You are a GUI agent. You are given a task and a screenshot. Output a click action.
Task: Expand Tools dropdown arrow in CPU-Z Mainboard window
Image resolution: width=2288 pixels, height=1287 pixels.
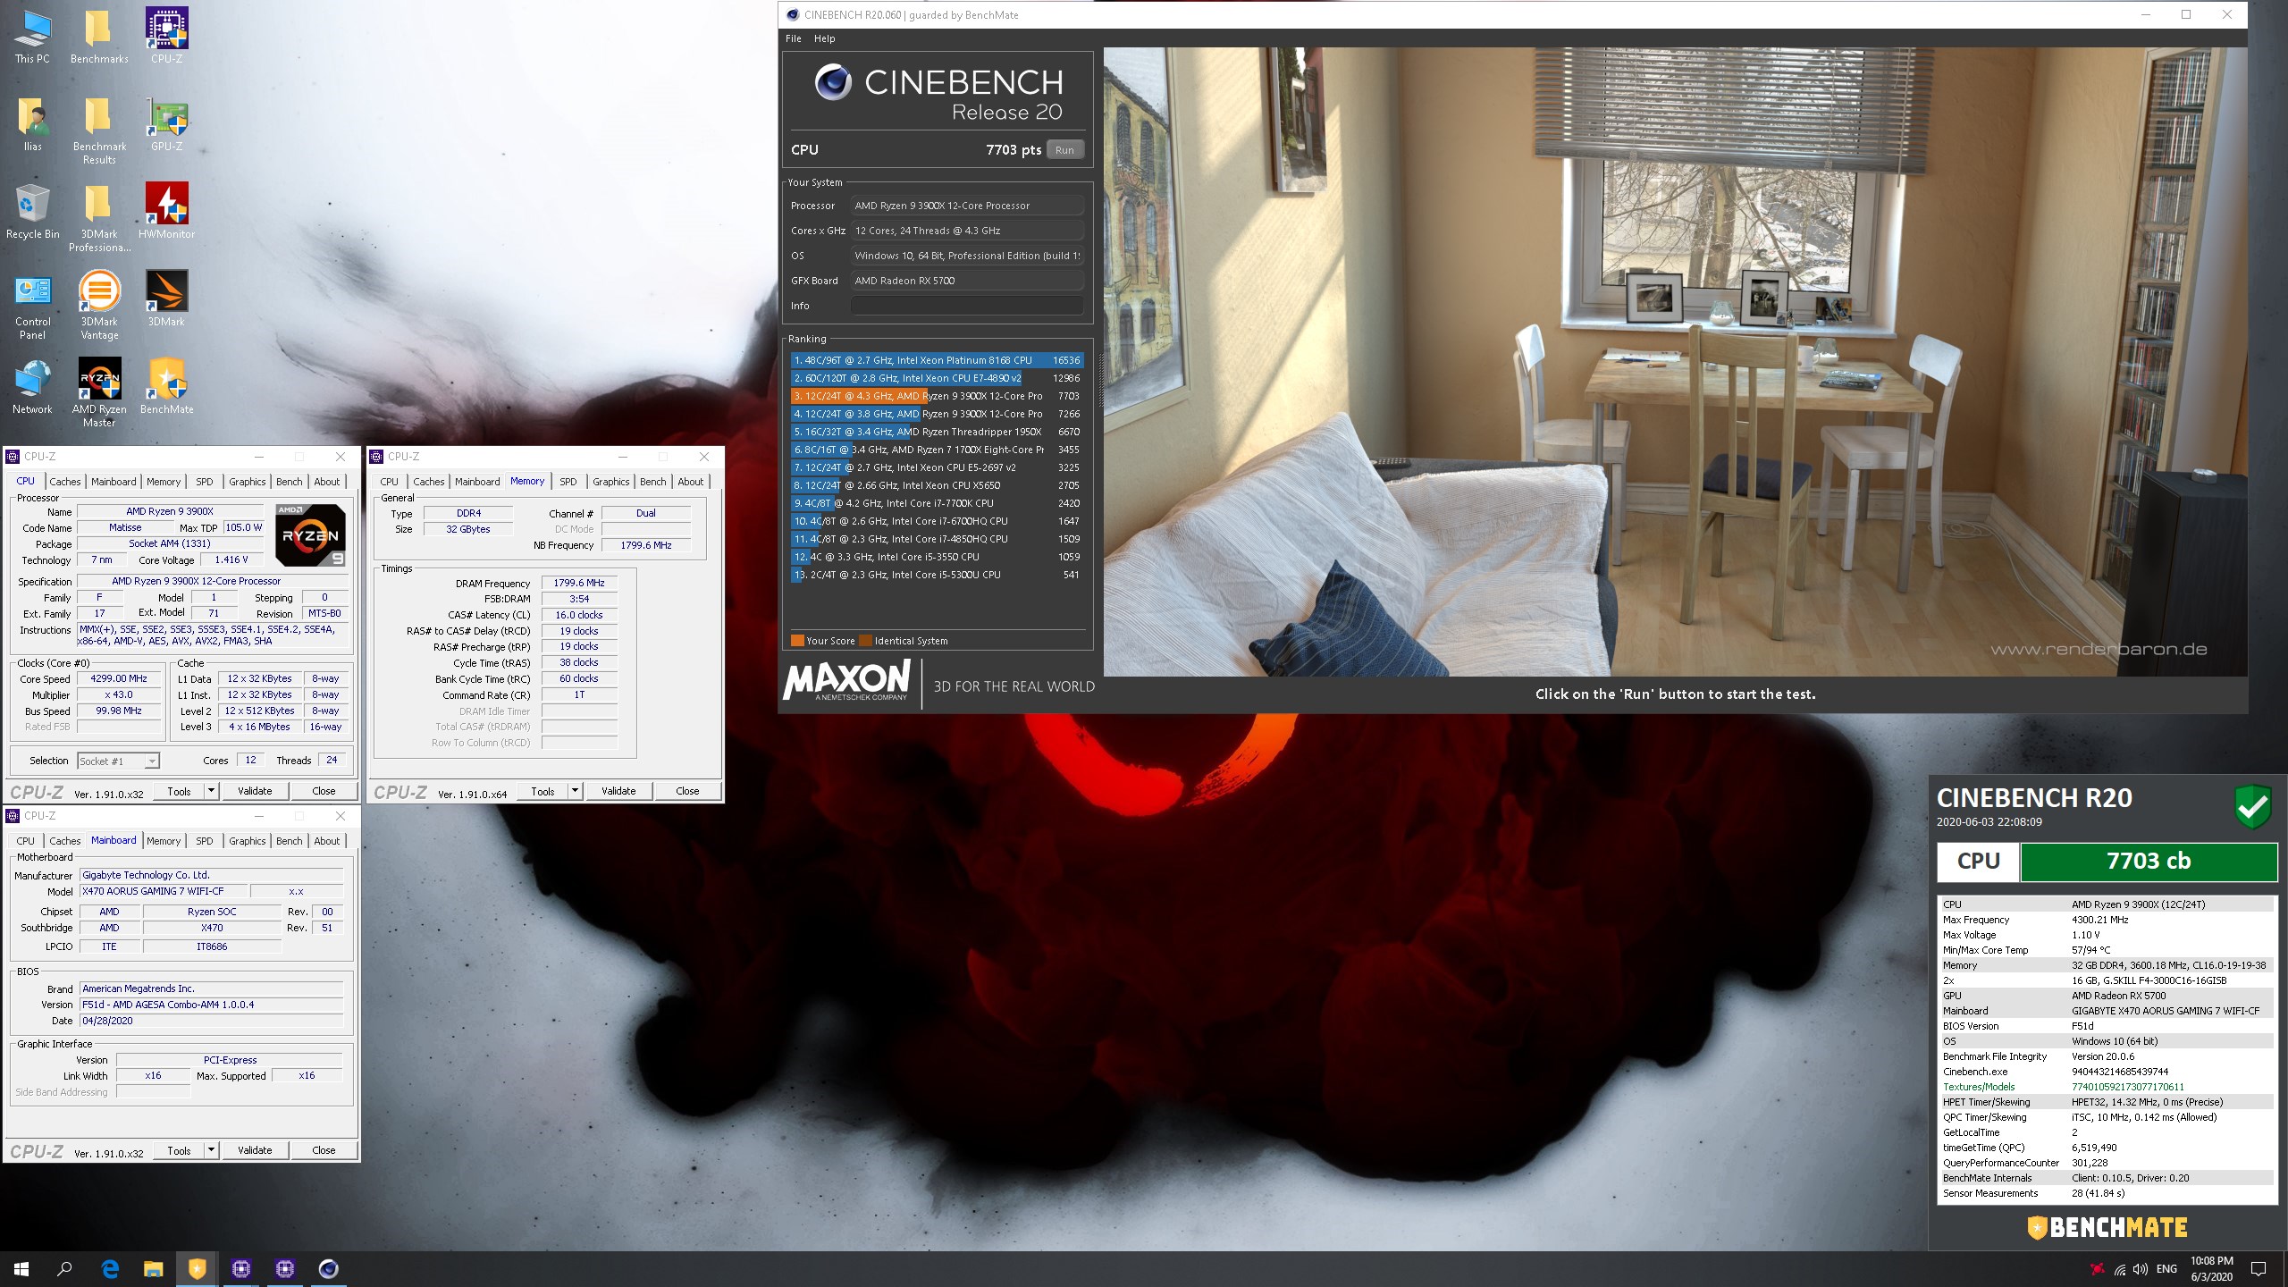click(212, 1150)
